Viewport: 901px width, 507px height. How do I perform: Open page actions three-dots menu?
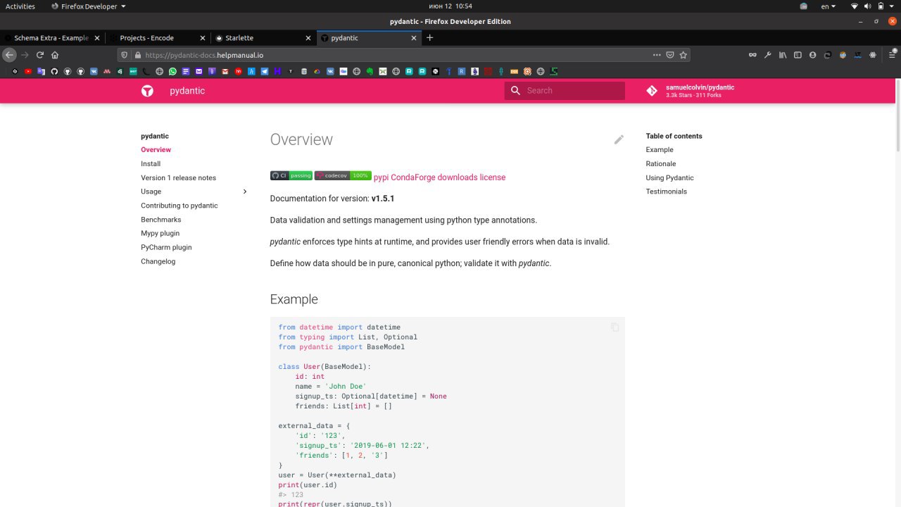coord(657,55)
